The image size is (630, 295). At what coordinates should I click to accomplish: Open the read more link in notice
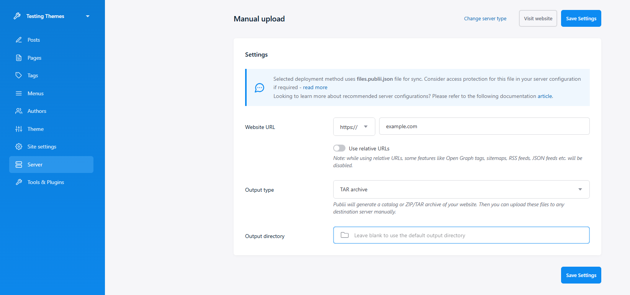[315, 87]
